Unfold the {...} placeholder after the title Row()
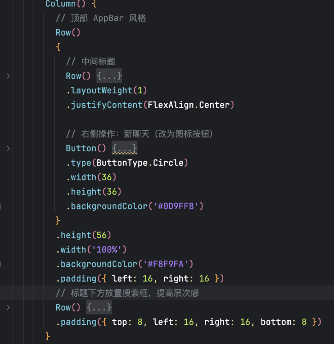 (109, 76)
